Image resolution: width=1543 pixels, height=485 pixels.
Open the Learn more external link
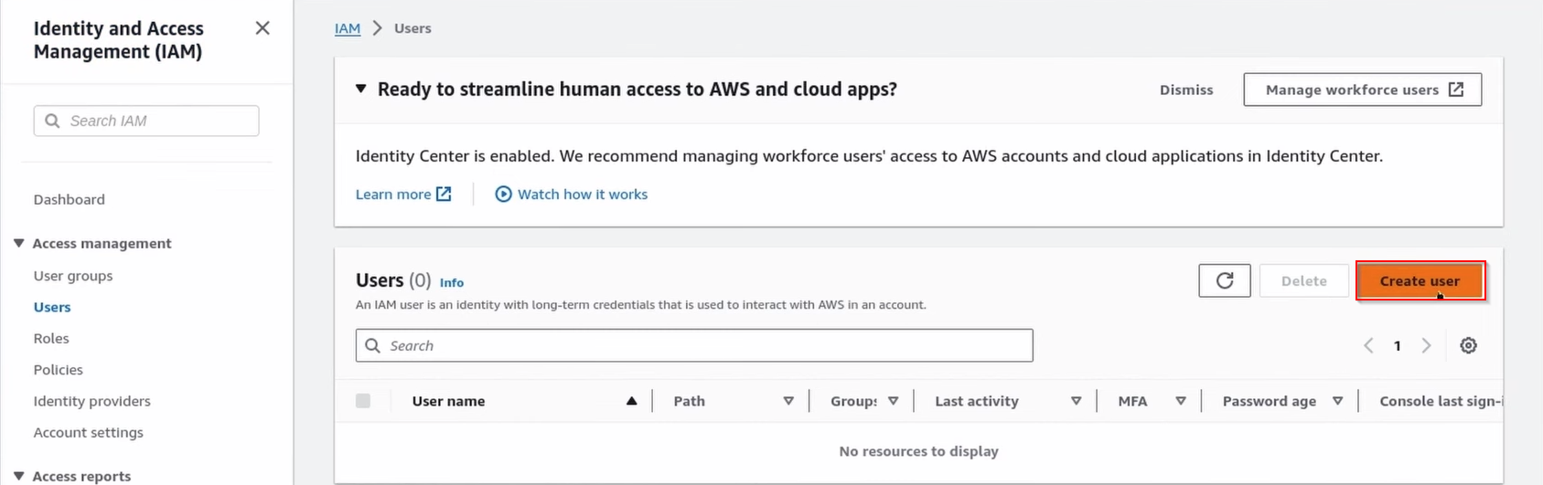403,195
